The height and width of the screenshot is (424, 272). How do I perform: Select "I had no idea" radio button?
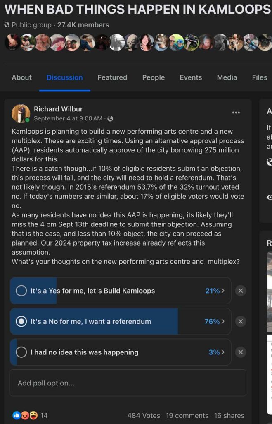[x=21, y=352]
